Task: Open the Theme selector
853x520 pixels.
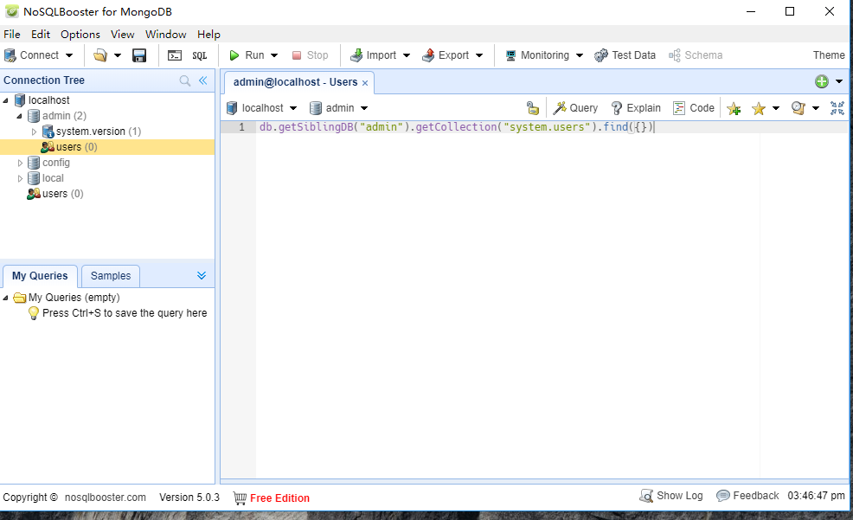Action: pos(829,55)
